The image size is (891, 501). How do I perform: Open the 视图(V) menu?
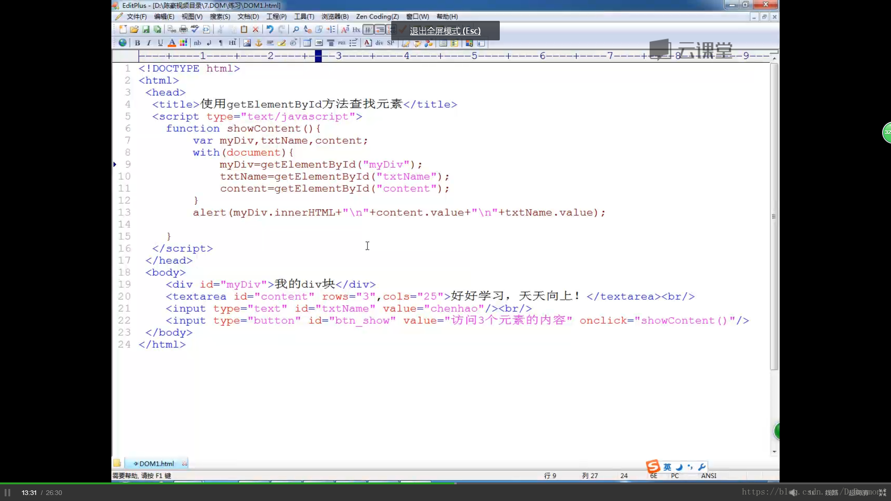click(x=192, y=17)
